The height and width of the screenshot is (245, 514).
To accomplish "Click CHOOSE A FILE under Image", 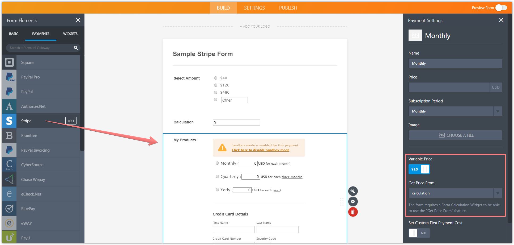I will pyautogui.click(x=455, y=135).
